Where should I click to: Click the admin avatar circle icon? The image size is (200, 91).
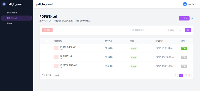[185, 4]
